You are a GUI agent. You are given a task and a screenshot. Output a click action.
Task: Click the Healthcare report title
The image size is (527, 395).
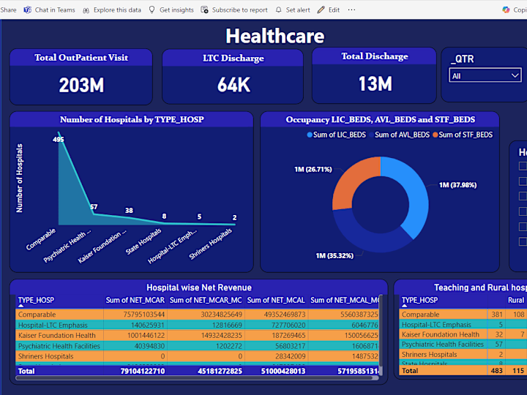275,36
